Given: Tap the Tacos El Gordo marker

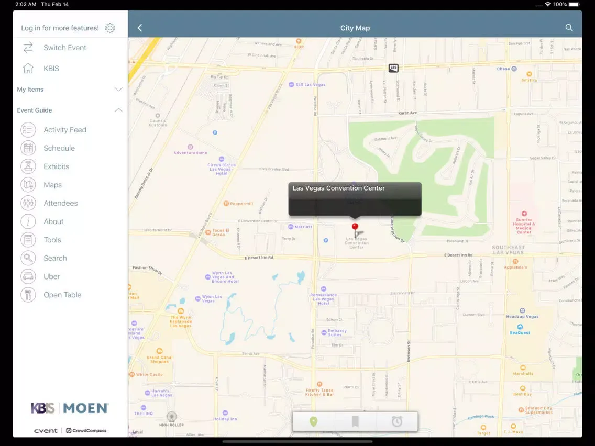Looking at the screenshot, I should click(208, 232).
